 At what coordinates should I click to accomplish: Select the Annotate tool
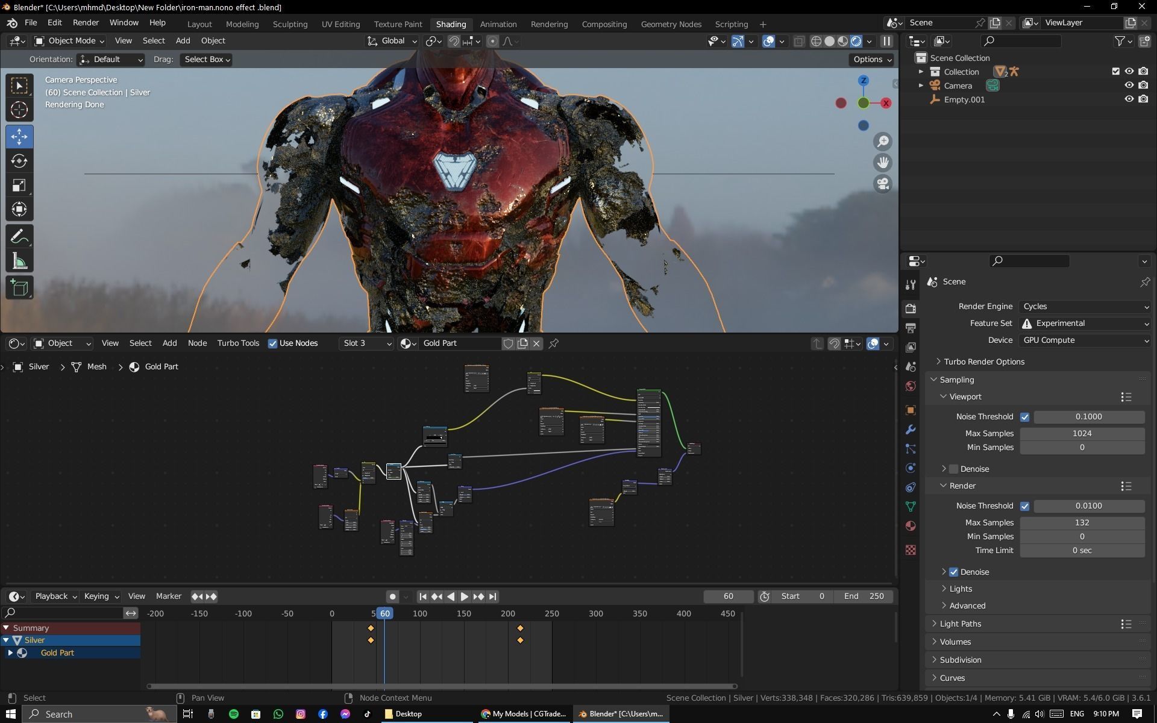(19, 236)
